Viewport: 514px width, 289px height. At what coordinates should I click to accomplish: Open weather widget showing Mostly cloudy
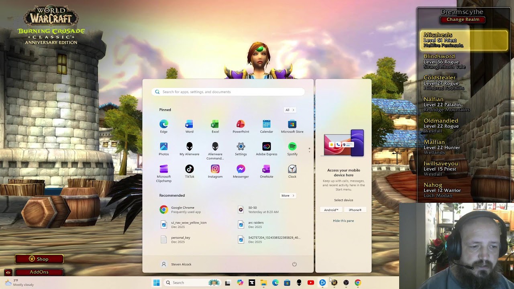(x=19, y=283)
